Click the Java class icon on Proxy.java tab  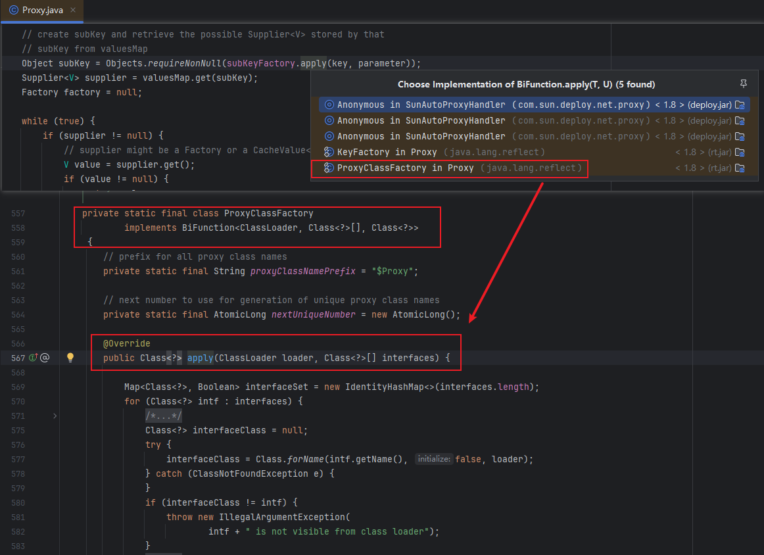(13, 11)
